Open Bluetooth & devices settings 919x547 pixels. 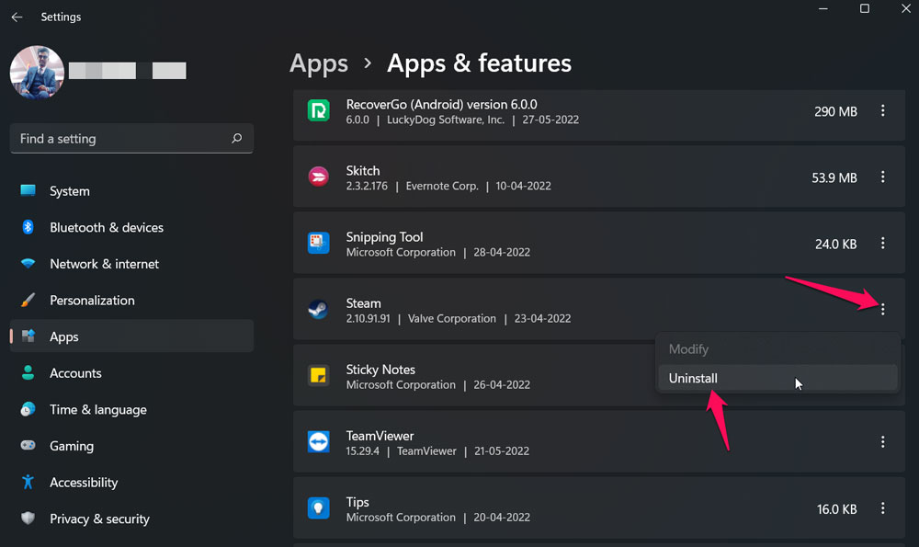point(131,227)
